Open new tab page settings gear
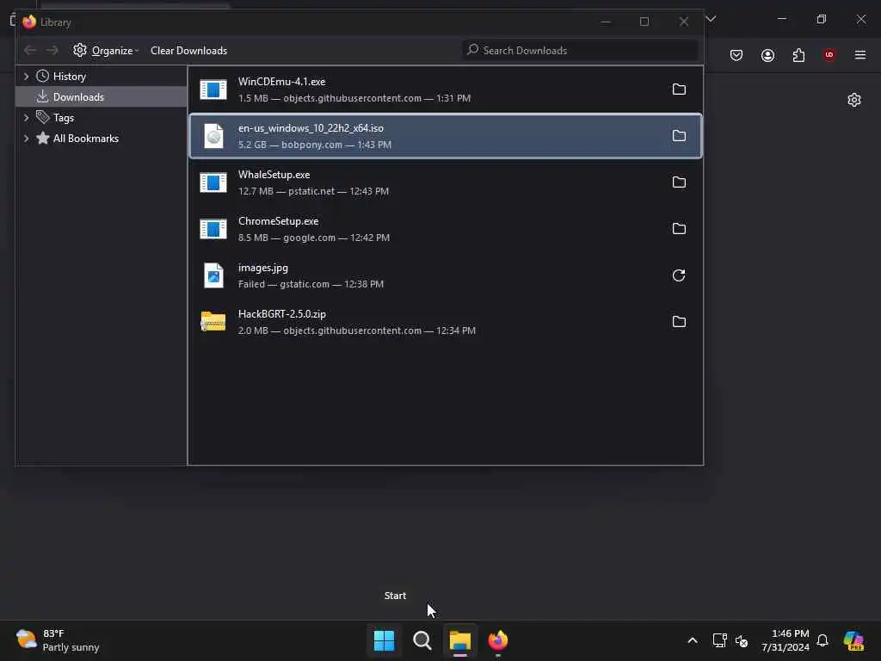This screenshot has height=661, width=881. 854,100
